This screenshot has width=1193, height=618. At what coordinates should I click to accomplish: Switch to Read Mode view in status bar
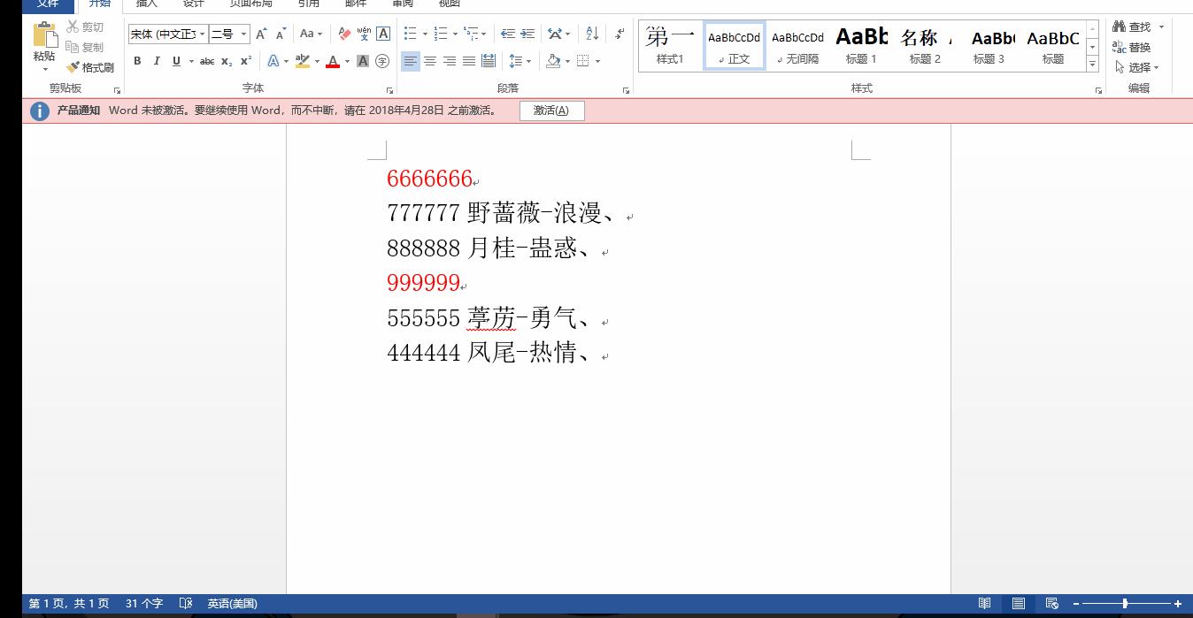pyautogui.click(x=984, y=604)
